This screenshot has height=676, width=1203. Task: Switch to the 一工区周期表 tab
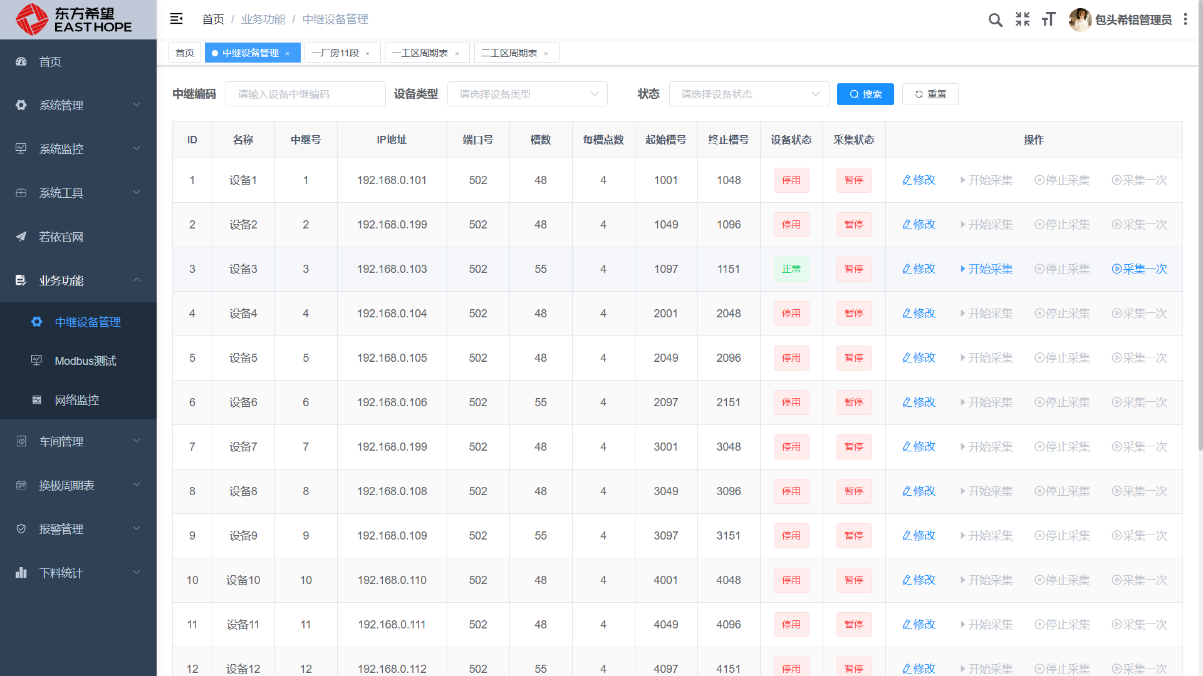coord(420,53)
